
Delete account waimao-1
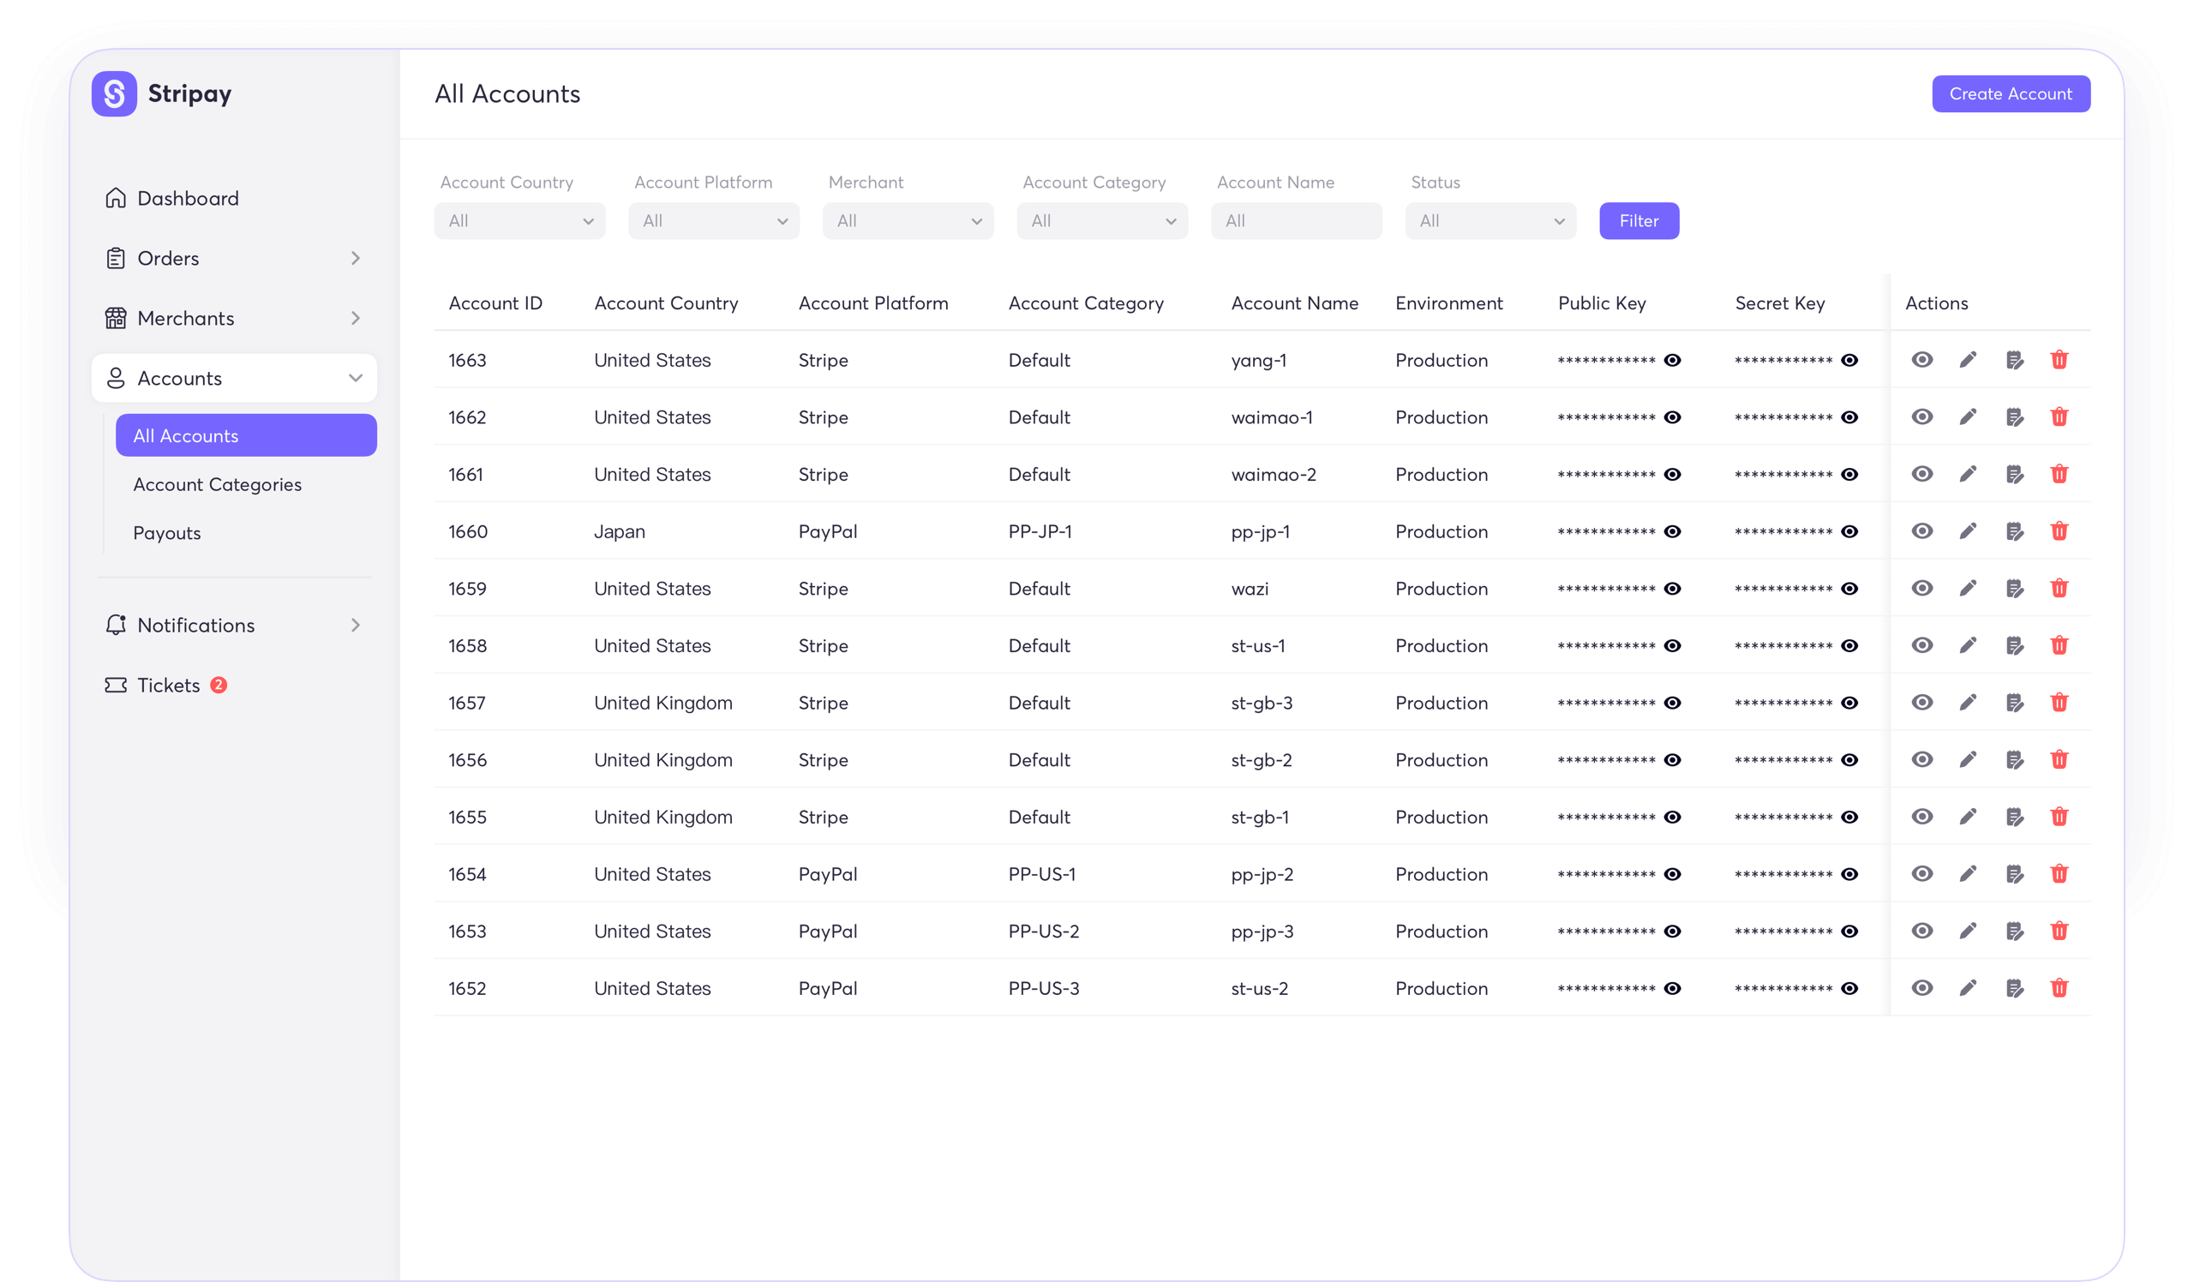[2059, 416]
